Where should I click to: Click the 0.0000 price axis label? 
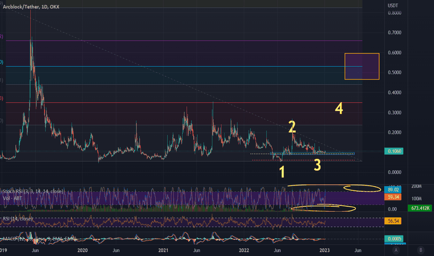coord(394,172)
